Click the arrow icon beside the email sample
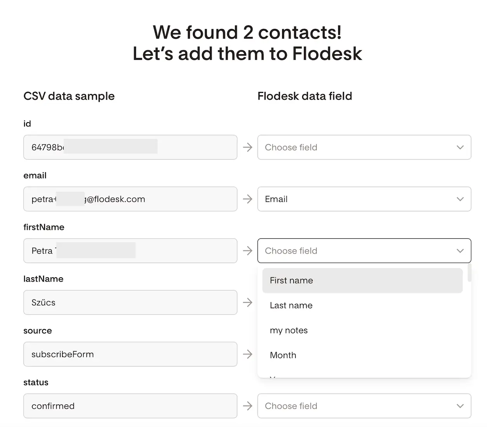This screenshot has width=487, height=427. 247,199
